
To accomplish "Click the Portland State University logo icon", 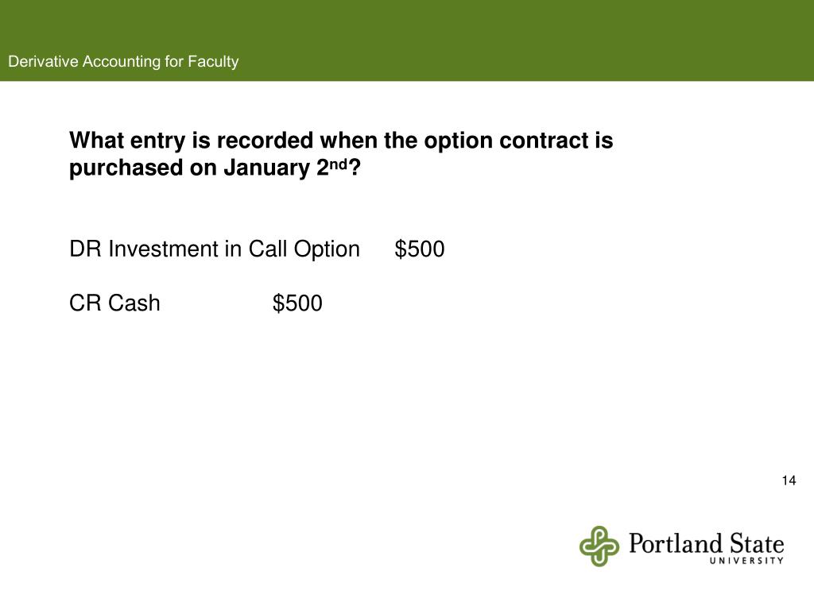I will coord(599,546).
